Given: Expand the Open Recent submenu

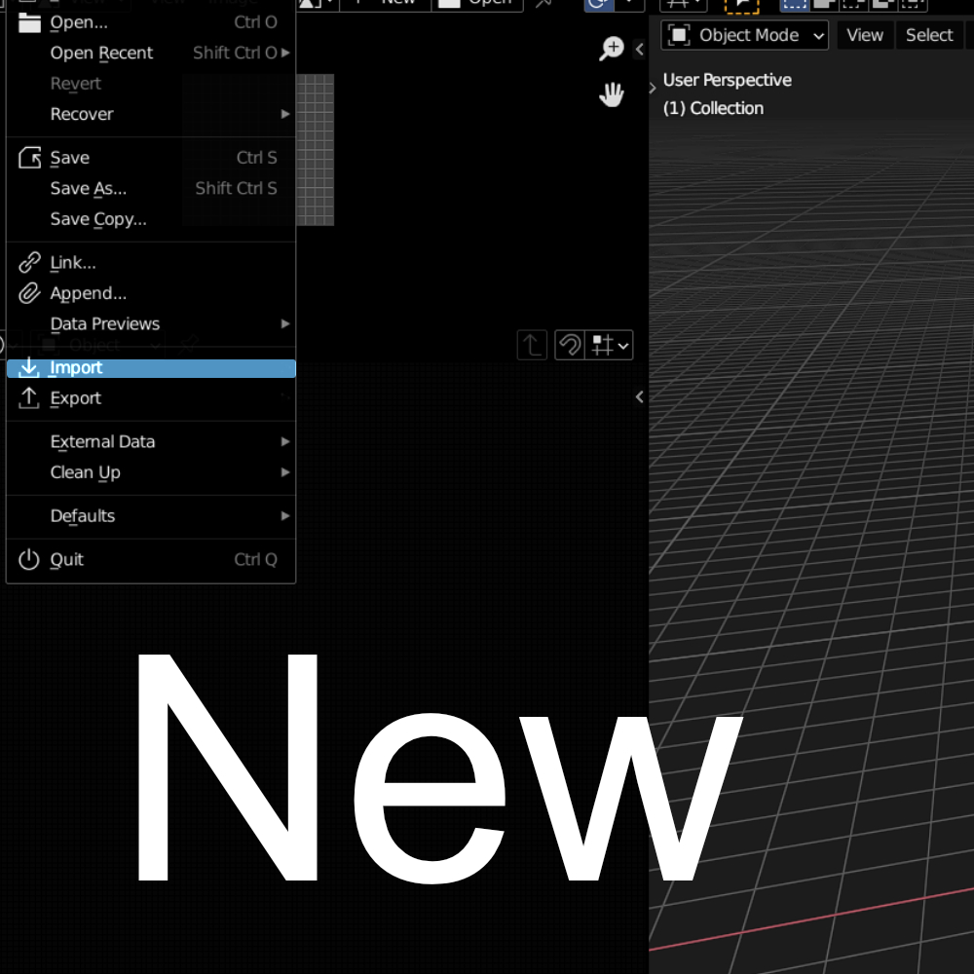Looking at the screenshot, I should (151, 53).
